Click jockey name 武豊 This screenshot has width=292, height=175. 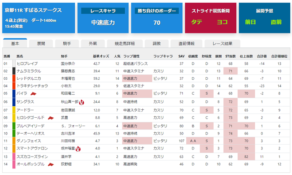(65, 118)
